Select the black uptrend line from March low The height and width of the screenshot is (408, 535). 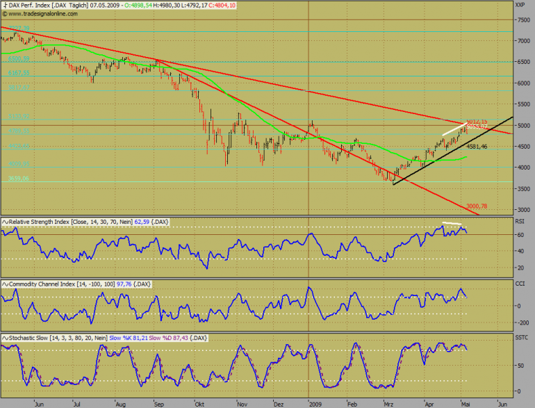click(x=454, y=151)
